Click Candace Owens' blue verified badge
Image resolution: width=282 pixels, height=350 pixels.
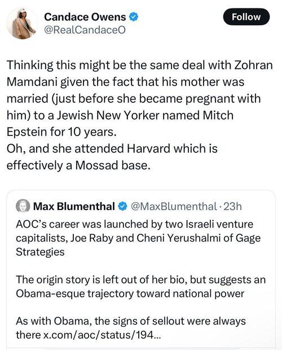click(x=134, y=17)
